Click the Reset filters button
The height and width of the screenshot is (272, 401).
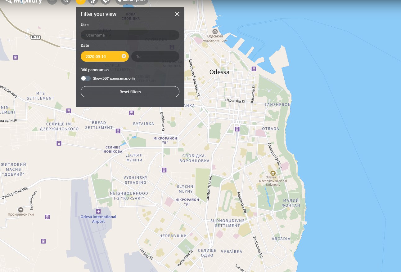130,92
